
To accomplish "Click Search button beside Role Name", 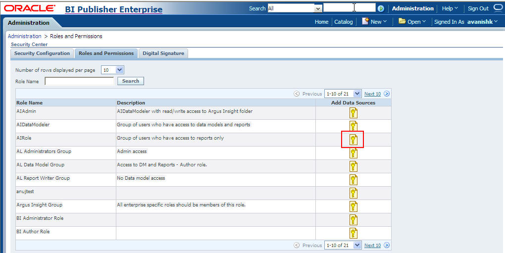I will [130, 81].
